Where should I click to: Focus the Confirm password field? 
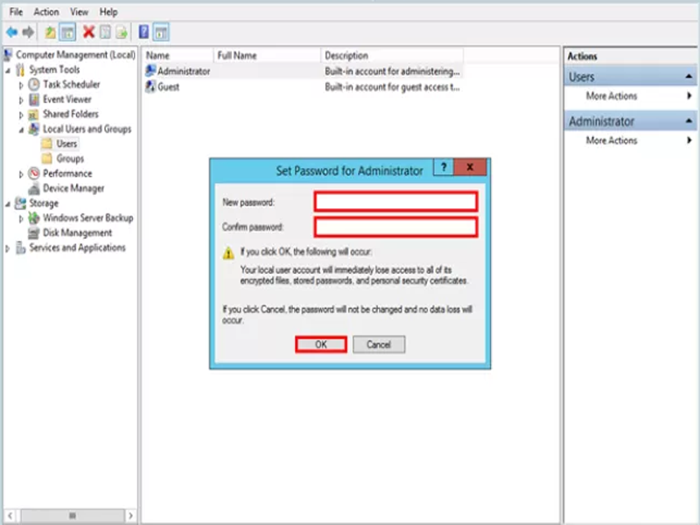click(x=396, y=227)
